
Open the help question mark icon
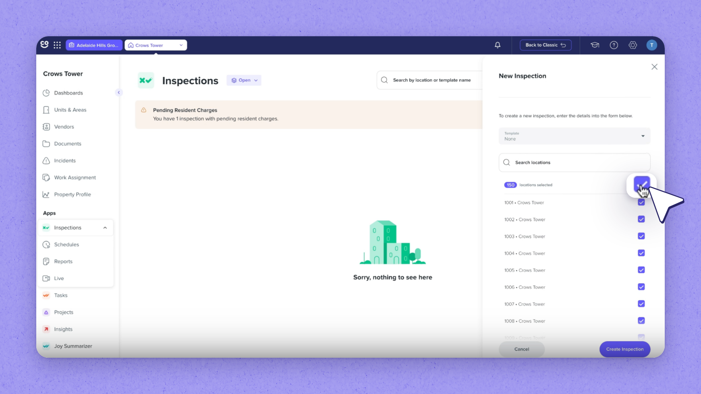614,45
